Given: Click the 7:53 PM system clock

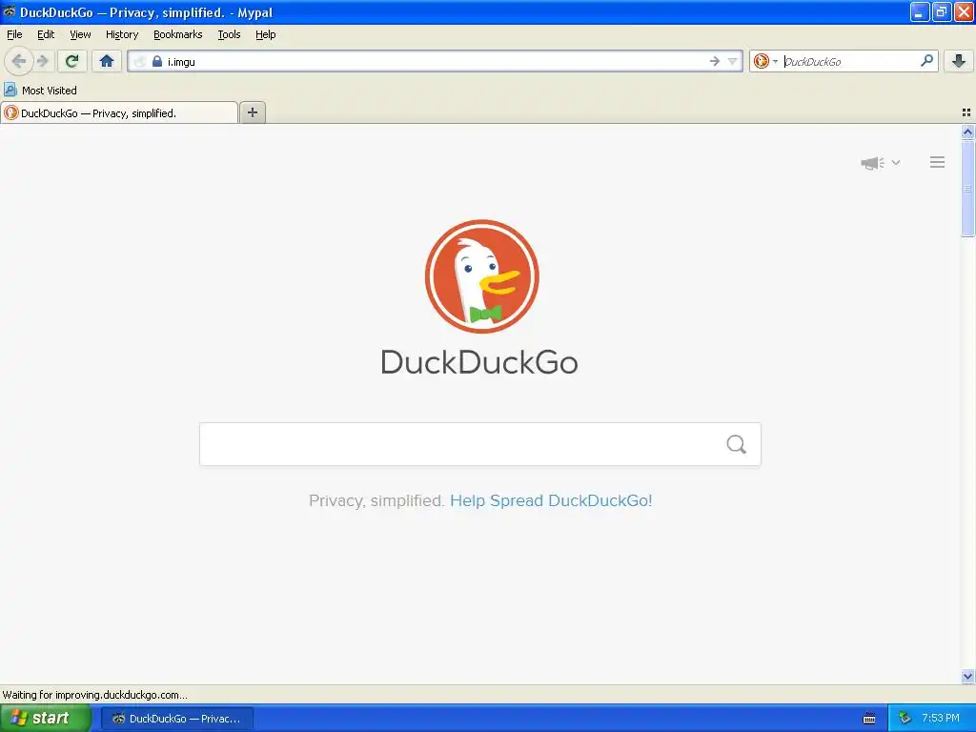Looking at the screenshot, I should pos(941,718).
